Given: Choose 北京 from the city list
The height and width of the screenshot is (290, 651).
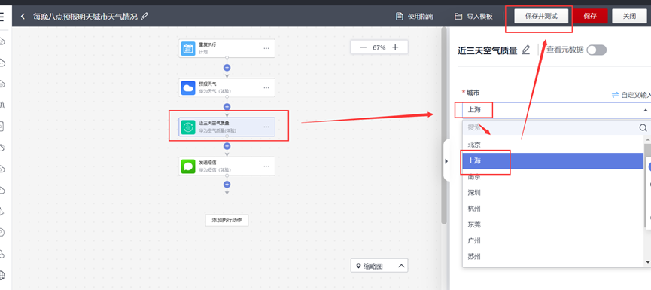Looking at the screenshot, I should (553, 145).
